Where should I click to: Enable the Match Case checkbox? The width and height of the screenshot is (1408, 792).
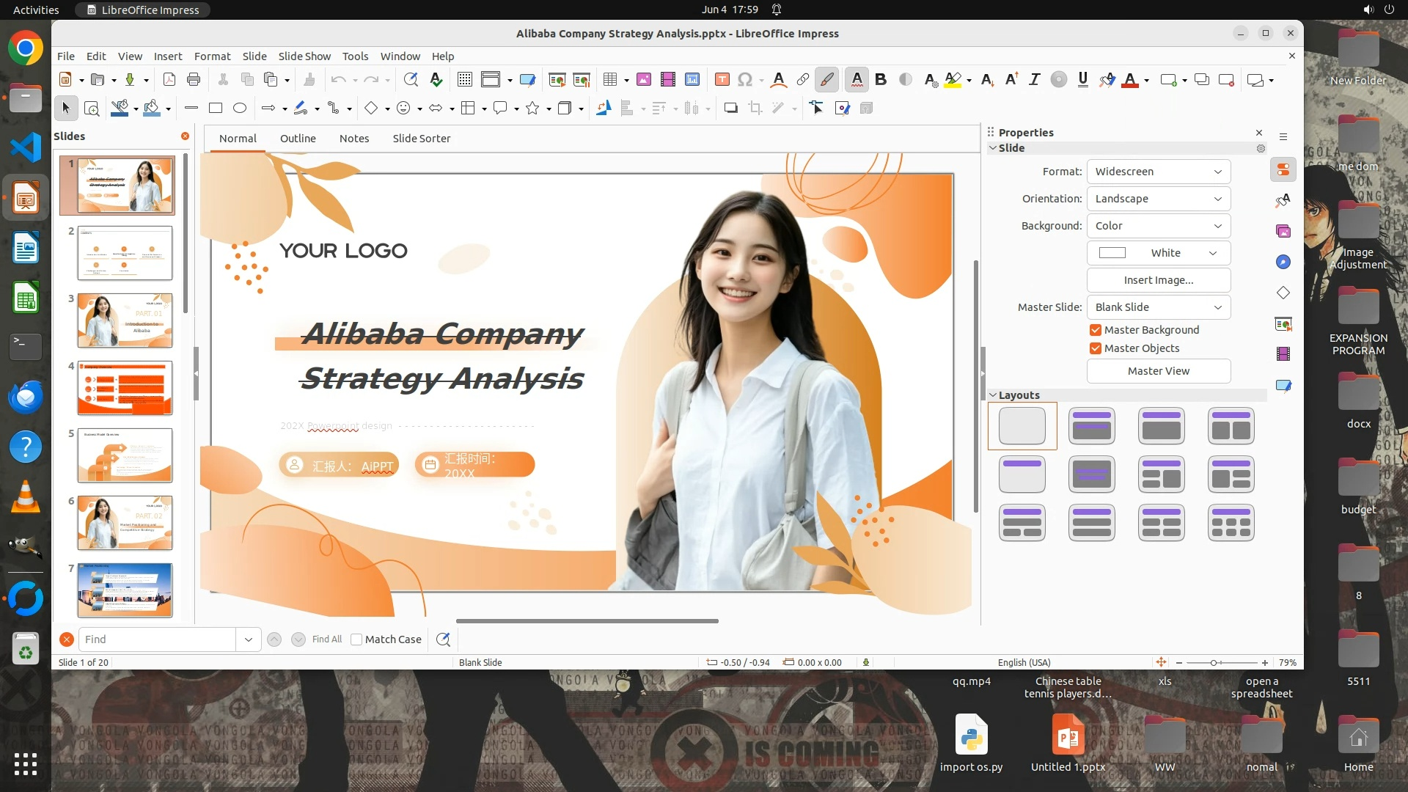pos(356,639)
